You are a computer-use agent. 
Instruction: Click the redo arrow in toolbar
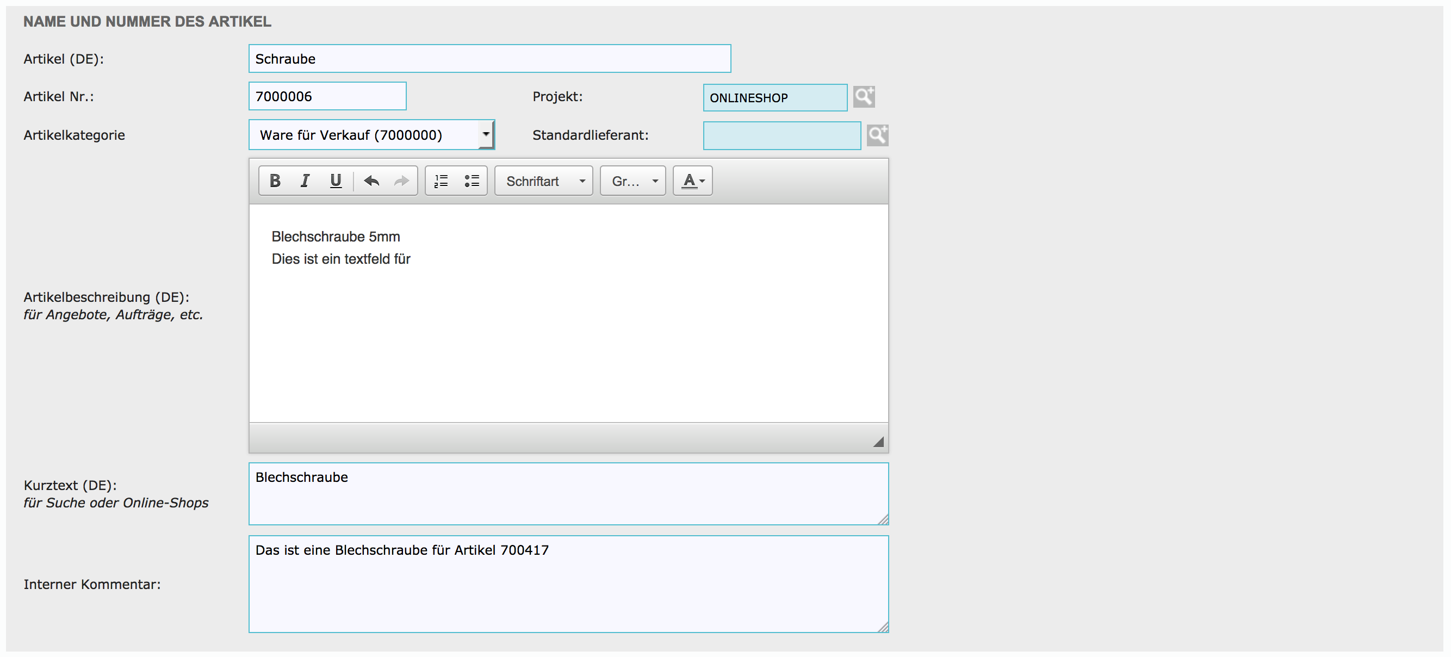click(x=401, y=181)
